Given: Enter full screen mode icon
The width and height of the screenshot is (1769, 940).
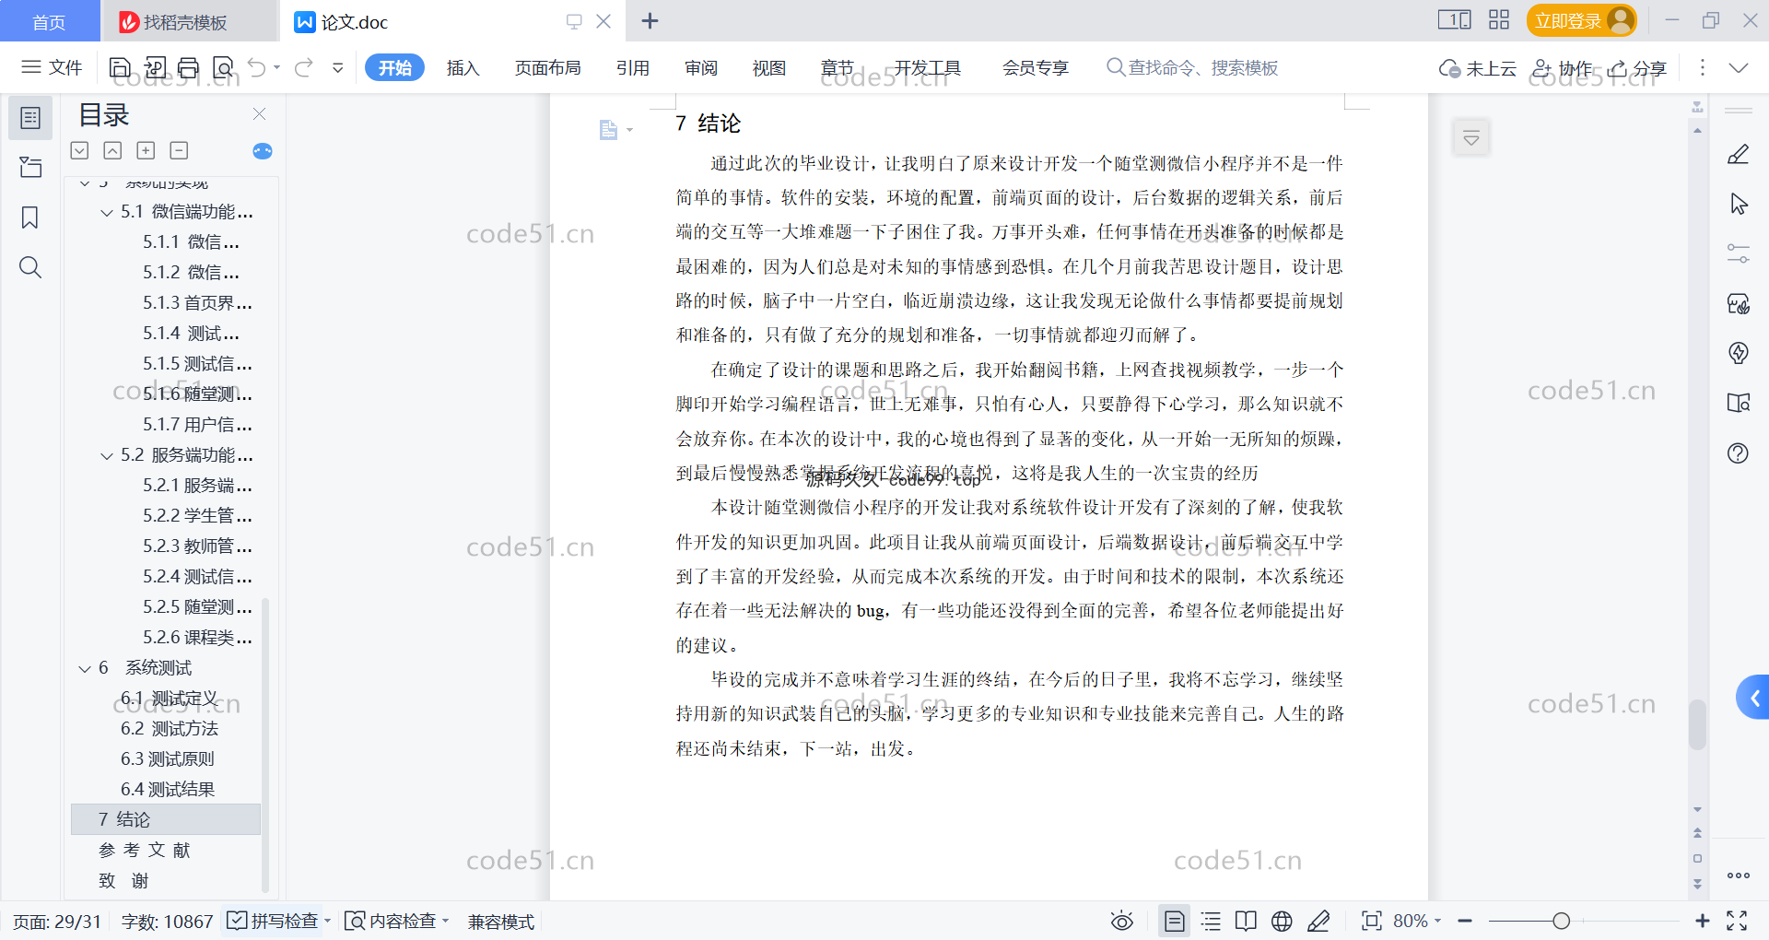Looking at the screenshot, I should pos(1737,921).
